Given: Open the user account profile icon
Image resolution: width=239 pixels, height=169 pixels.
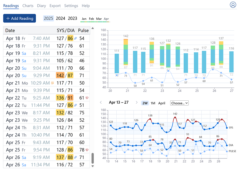Looking at the screenshot, I should (233, 5).
